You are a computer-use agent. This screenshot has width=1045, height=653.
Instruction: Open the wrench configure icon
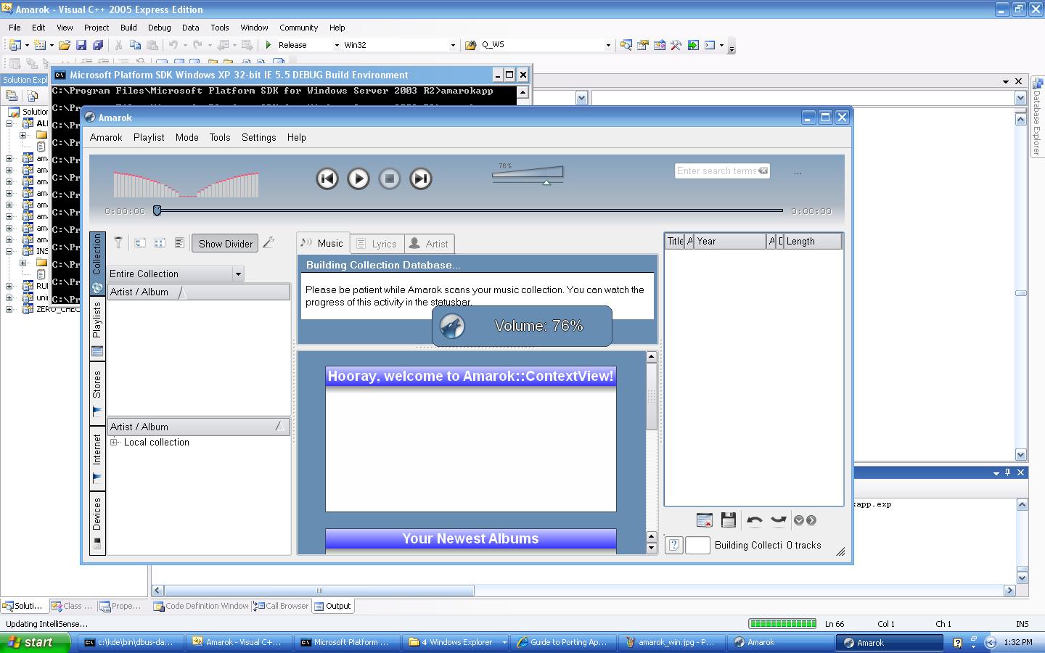point(269,243)
